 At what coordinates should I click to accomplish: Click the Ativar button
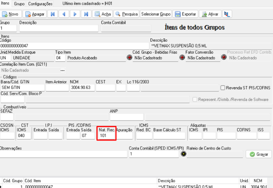(x=210, y=14)
